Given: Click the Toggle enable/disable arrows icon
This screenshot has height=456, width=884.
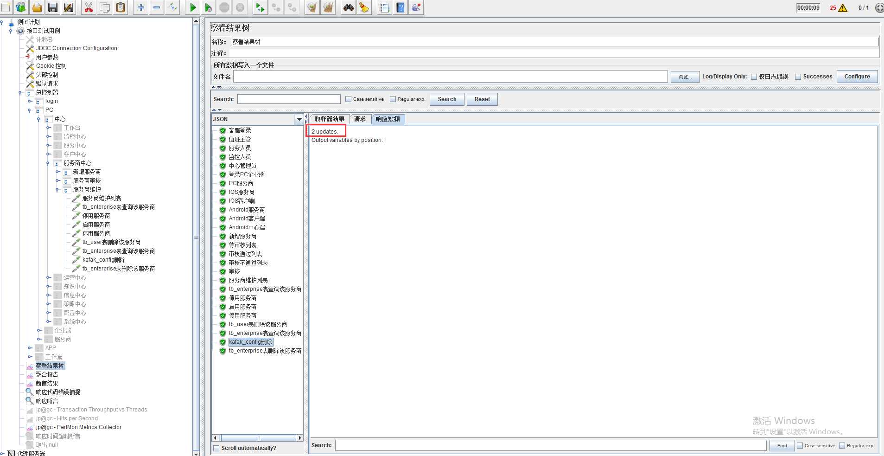Looking at the screenshot, I should click(x=172, y=7).
